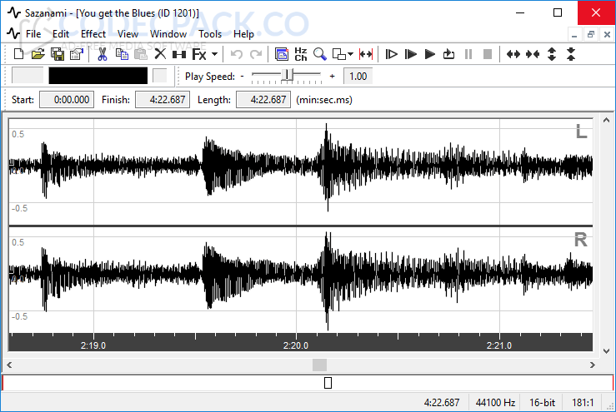
Task: Open a file with the folder icon
Action: tap(38, 54)
